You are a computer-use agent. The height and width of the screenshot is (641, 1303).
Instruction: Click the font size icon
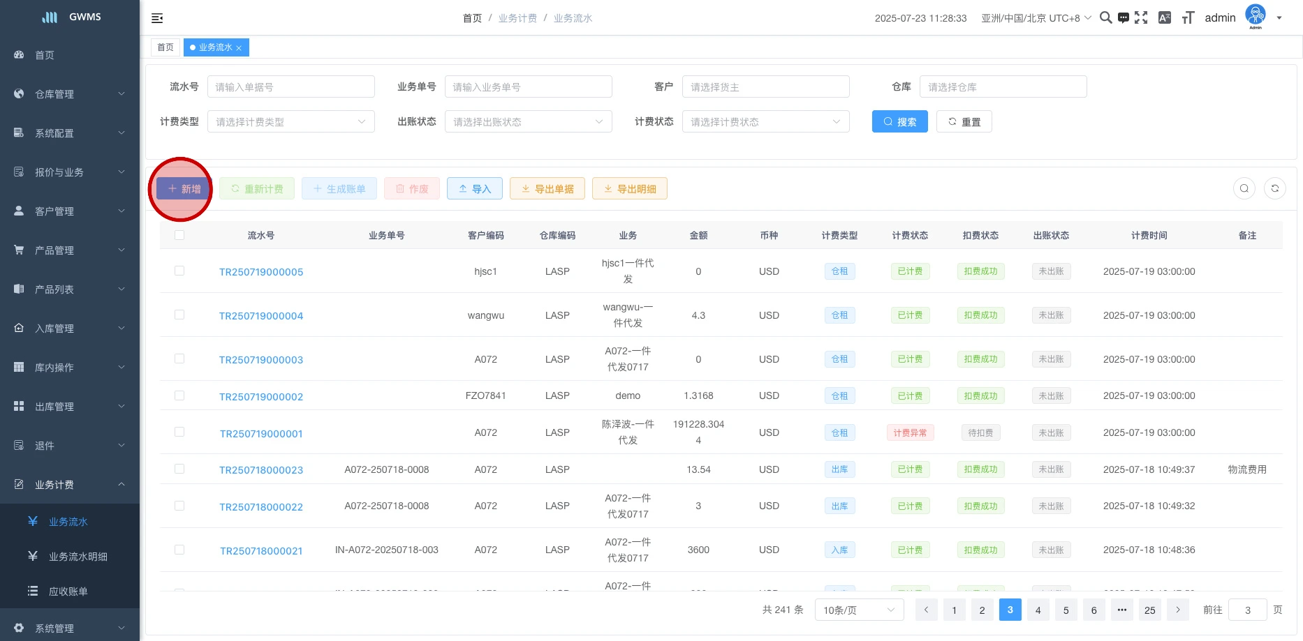[x=1188, y=18]
